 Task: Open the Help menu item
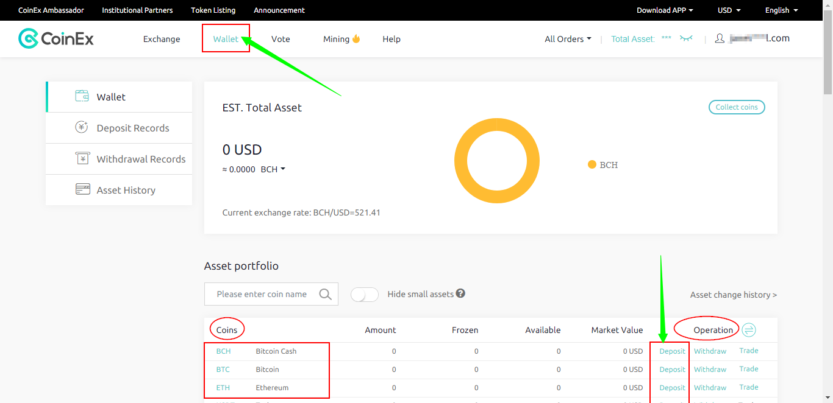point(391,39)
